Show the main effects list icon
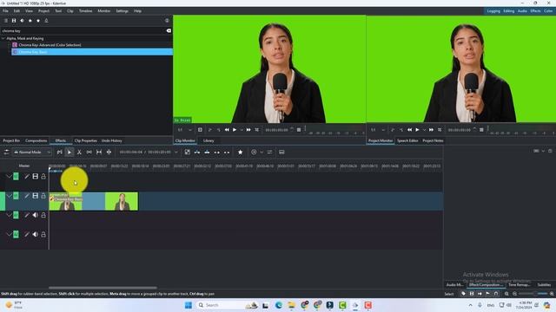The image size is (556, 312). pyautogui.click(x=6, y=21)
